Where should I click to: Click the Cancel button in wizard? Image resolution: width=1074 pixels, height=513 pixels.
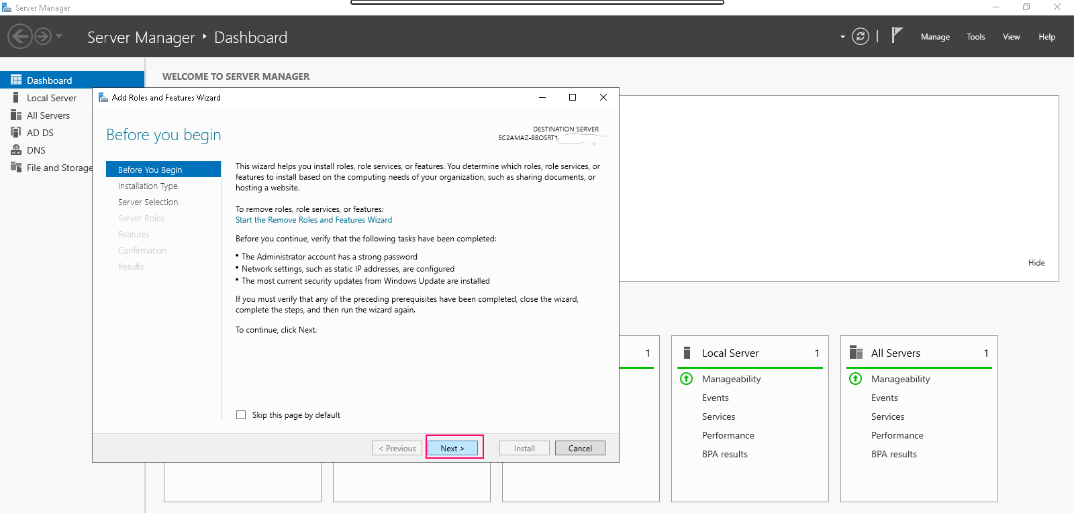[x=580, y=448]
